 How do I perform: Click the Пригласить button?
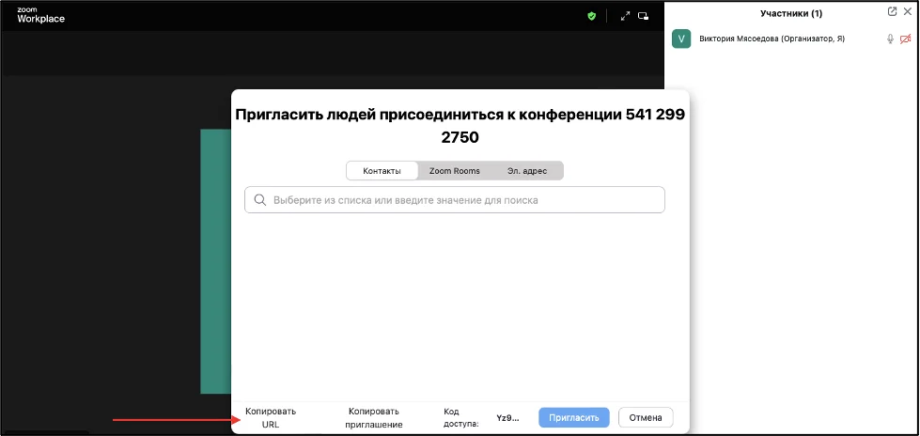point(574,418)
